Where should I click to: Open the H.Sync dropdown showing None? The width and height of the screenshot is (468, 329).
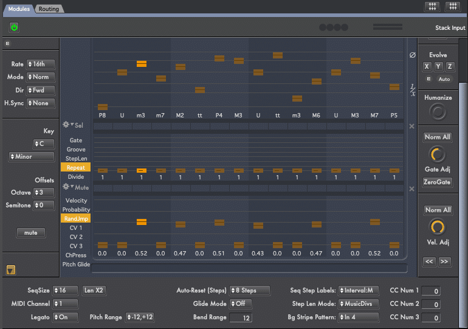pyautogui.click(x=41, y=103)
